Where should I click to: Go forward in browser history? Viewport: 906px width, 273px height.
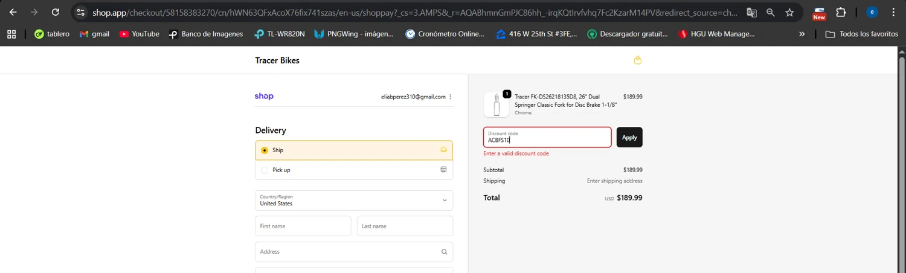click(x=34, y=12)
